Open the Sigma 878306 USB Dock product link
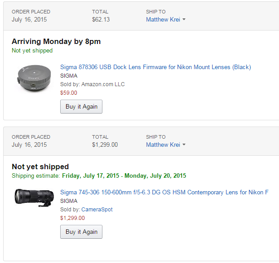Viewport: 279px width, 263px height. (x=155, y=67)
